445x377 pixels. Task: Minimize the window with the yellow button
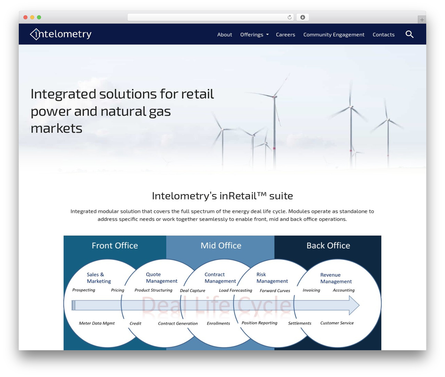click(32, 17)
